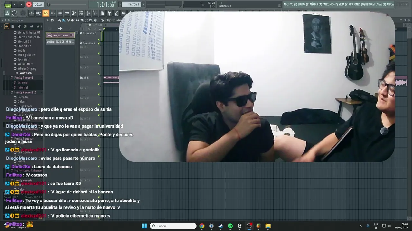Click the Buscar taskbar search box

click(x=173, y=226)
